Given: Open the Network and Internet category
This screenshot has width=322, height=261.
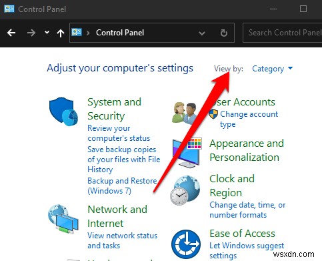Looking at the screenshot, I should click(117, 216).
